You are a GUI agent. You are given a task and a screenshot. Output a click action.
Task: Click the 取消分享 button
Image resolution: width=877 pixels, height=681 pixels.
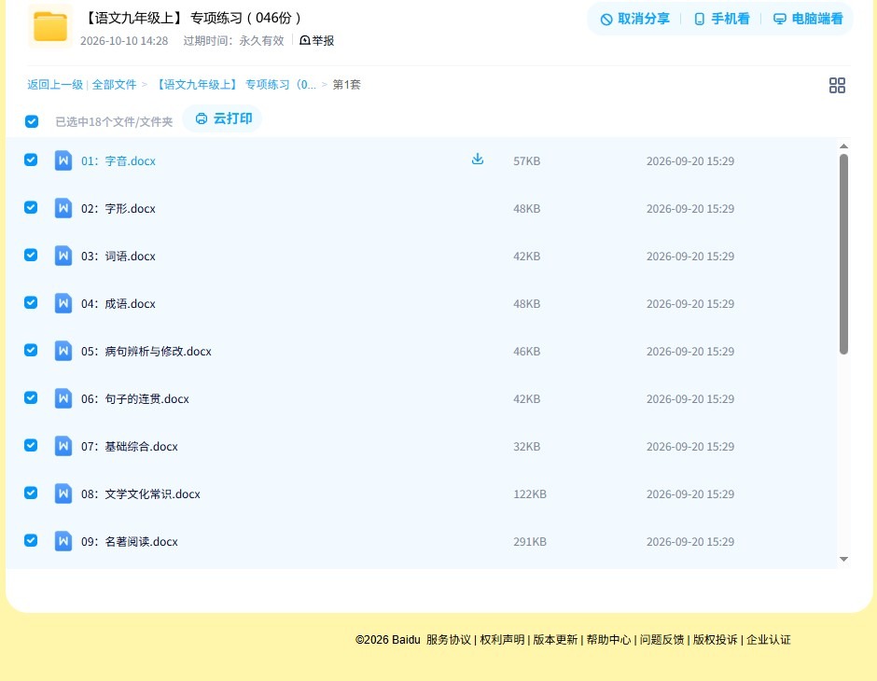pos(634,19)
